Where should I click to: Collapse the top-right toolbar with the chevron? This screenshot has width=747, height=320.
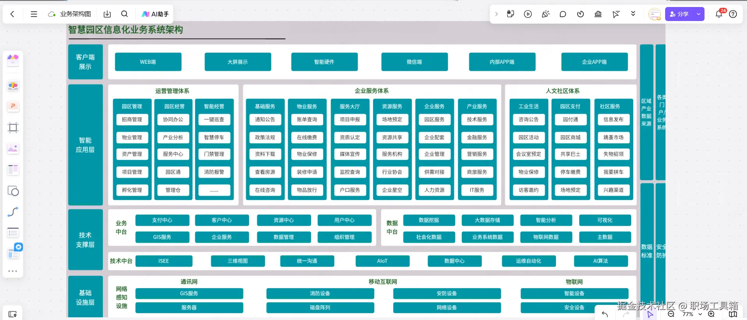pyautogui.click(x=496, y=14)
